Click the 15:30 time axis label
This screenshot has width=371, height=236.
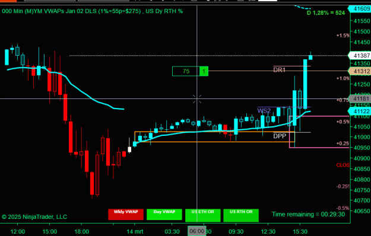(300, 231)
